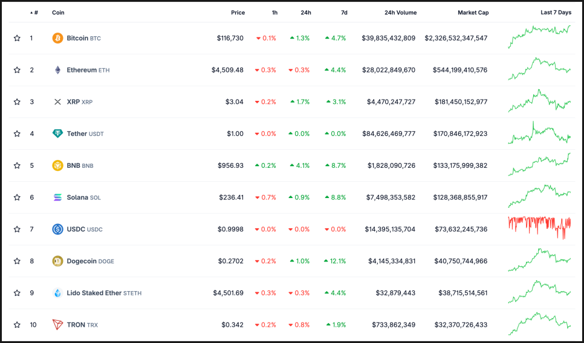
Task: Click the XRP logo icon
Action: pyautogui.click(x=57, y=101)
